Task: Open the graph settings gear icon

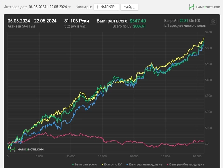Action: [213, 22]
